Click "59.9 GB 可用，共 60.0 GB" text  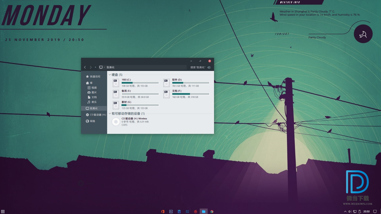tap(135, 97)
